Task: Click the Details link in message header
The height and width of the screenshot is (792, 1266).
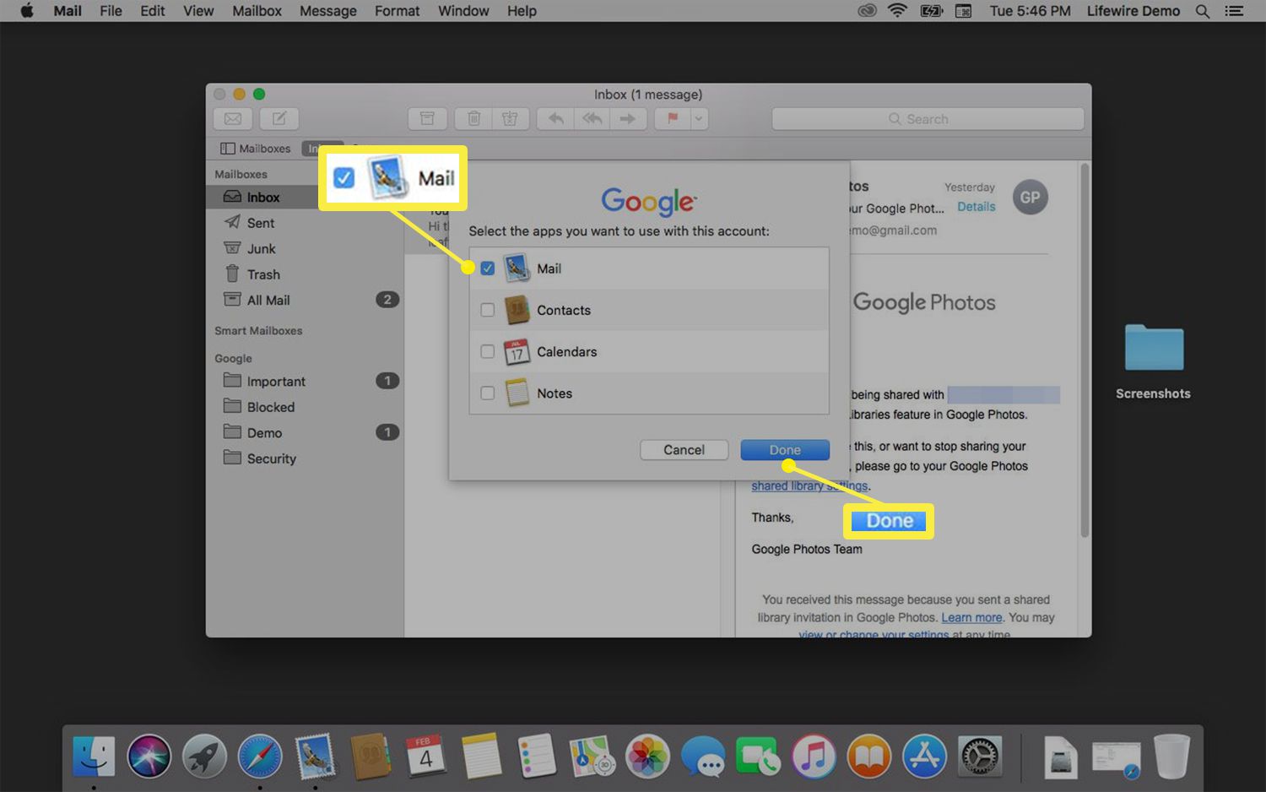Action: (977, 207)
